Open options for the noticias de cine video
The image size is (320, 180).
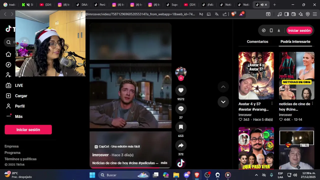click(x=312, y=103)
